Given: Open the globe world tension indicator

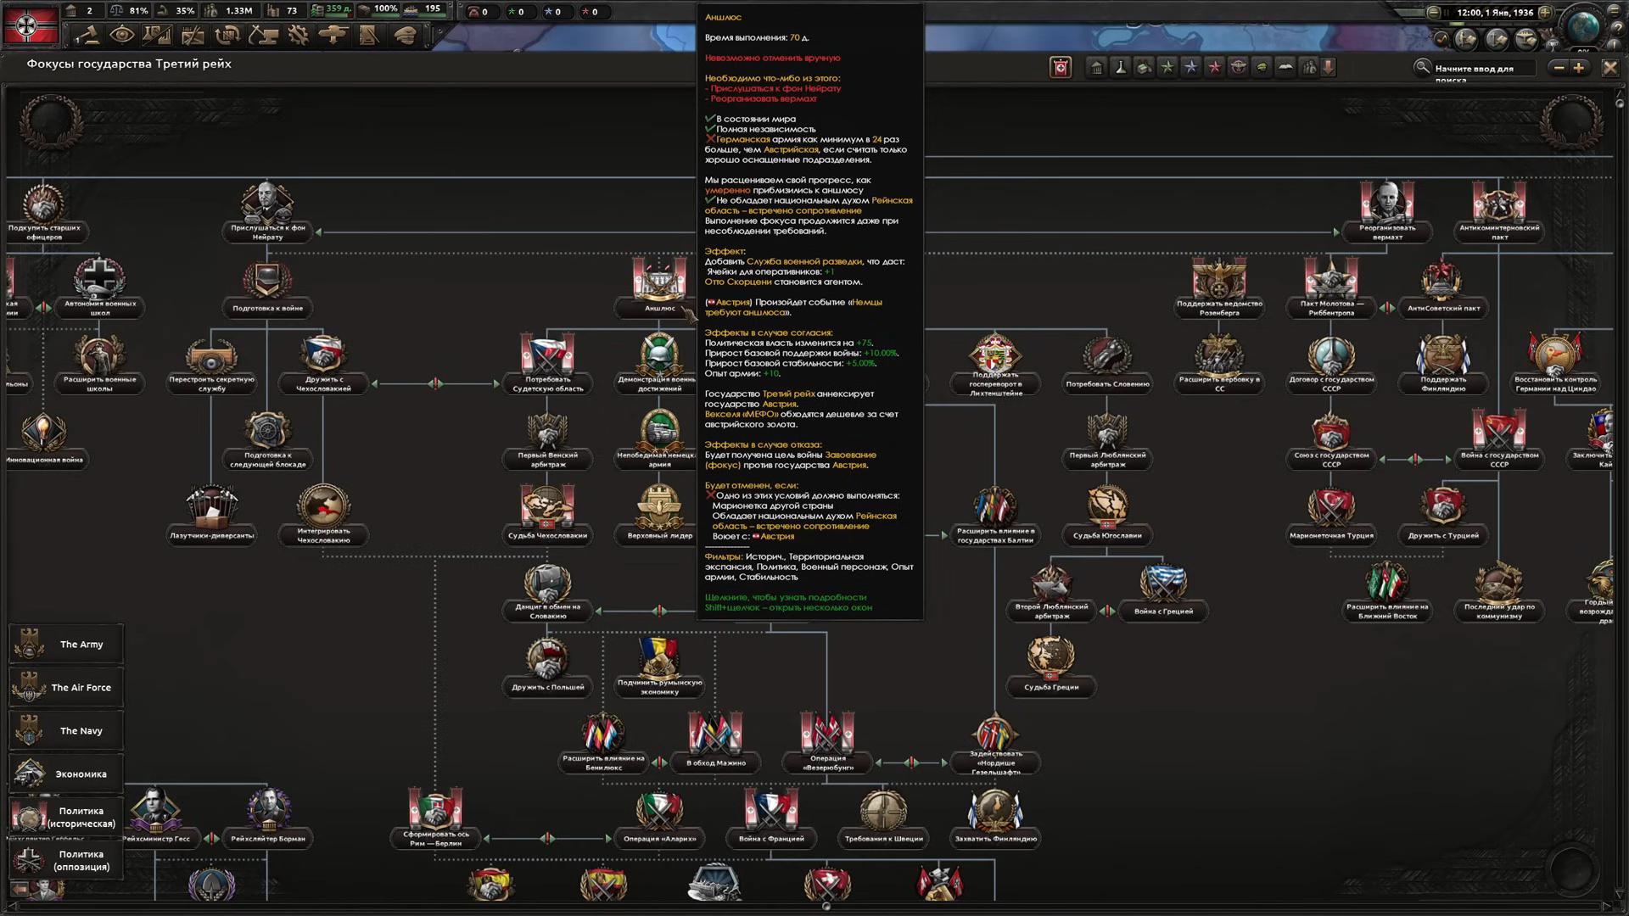Looking at the screenshot, I should [1583, 29].
